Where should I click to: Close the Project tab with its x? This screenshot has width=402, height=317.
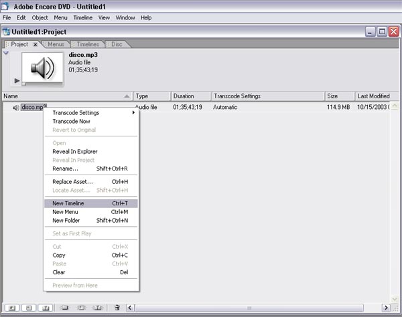click(x=36, y=45)
